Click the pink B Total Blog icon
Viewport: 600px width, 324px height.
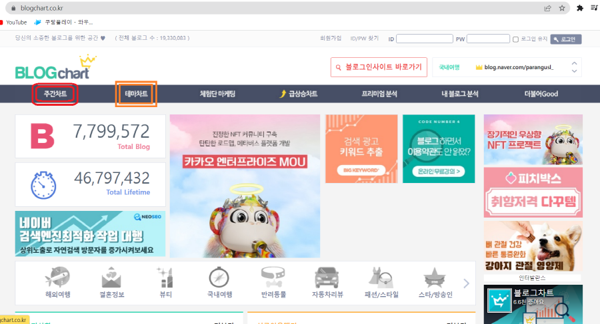(43, 136)
